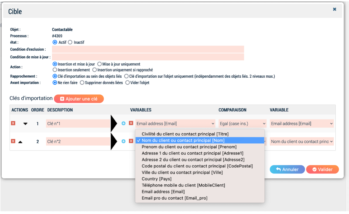This screenshot has height=214, width=349.
Task: Click the VARIABLES column header
Action: point(141,110)
